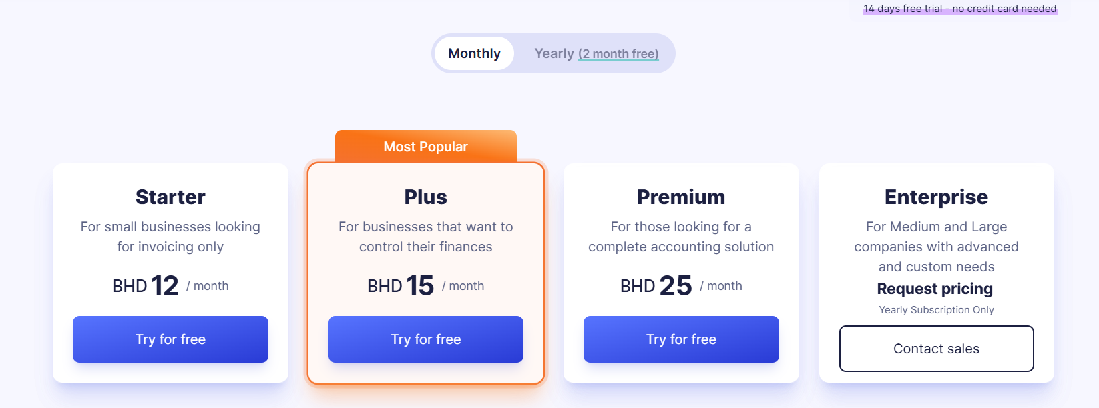Switch billing to Yearly plan
The width and height of the screenshot is (1099, 408).
click(554, 53)
